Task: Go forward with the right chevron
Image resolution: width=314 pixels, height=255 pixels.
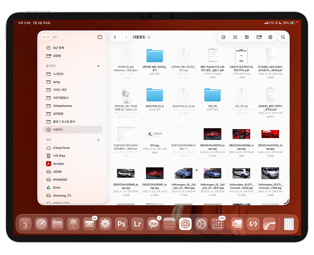Action: [126, 37]
